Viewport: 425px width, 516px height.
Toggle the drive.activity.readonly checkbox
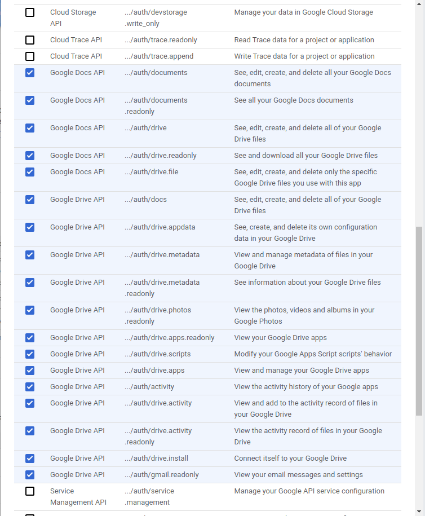click(30, 431)
